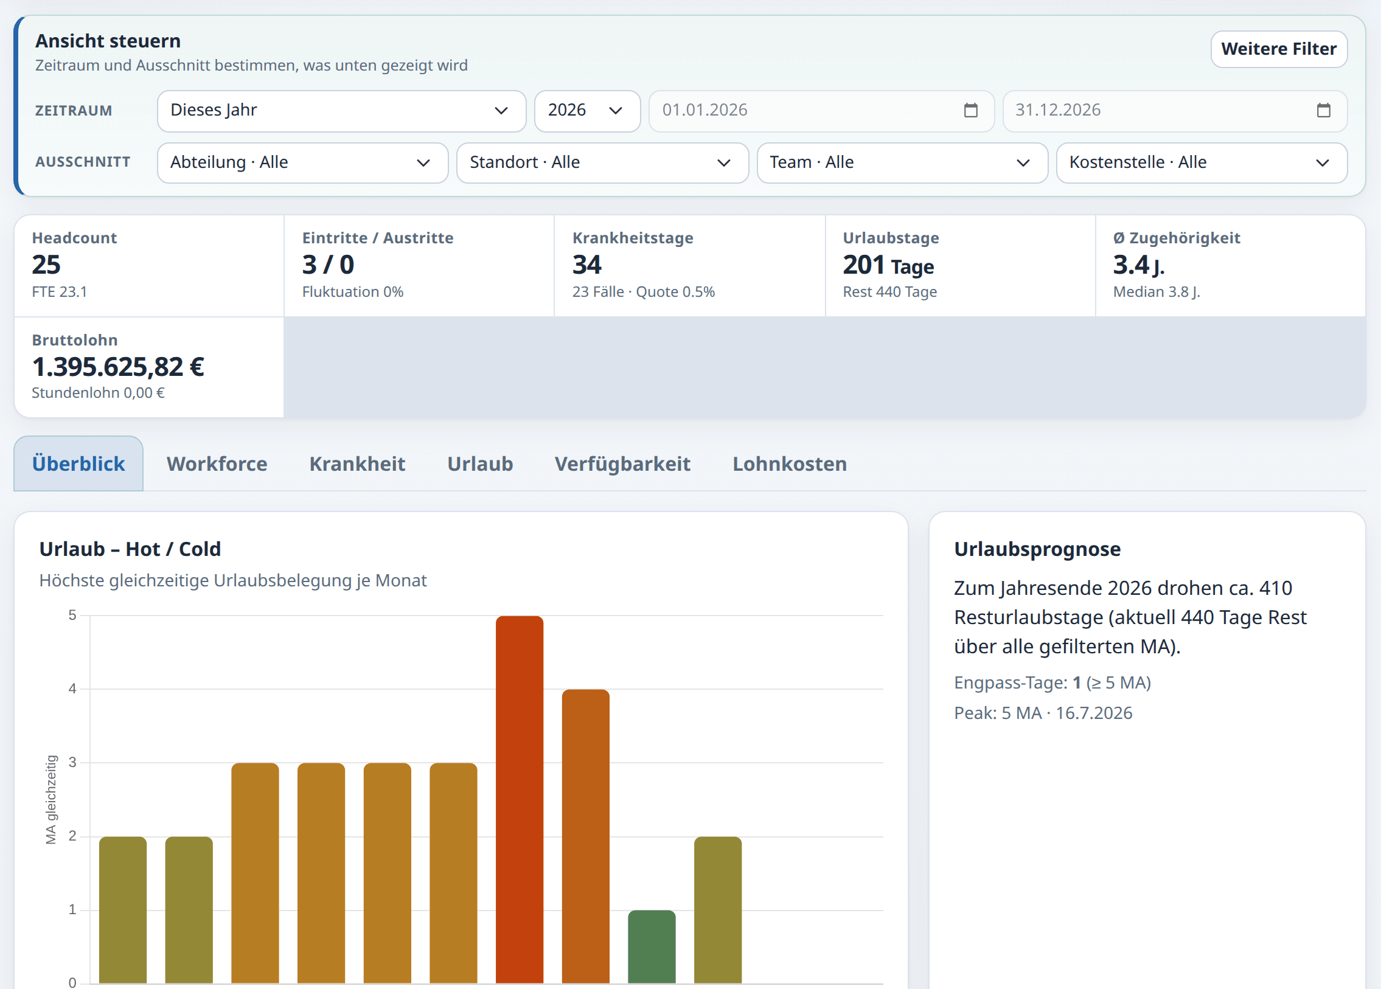Expand the 2026 year dropdown
The height and width of the screenshot is (989, 1381).
(x=587, y=111)
